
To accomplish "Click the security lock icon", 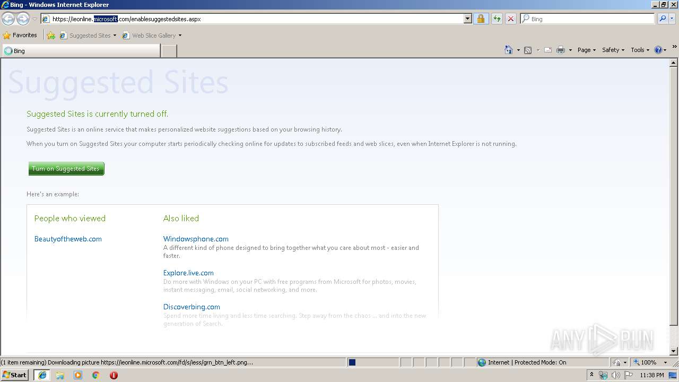I will (481, 19).
